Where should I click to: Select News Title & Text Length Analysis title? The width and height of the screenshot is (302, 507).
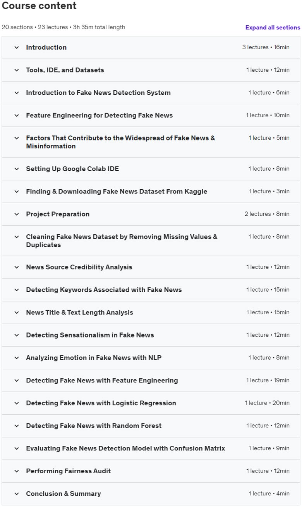79,312
